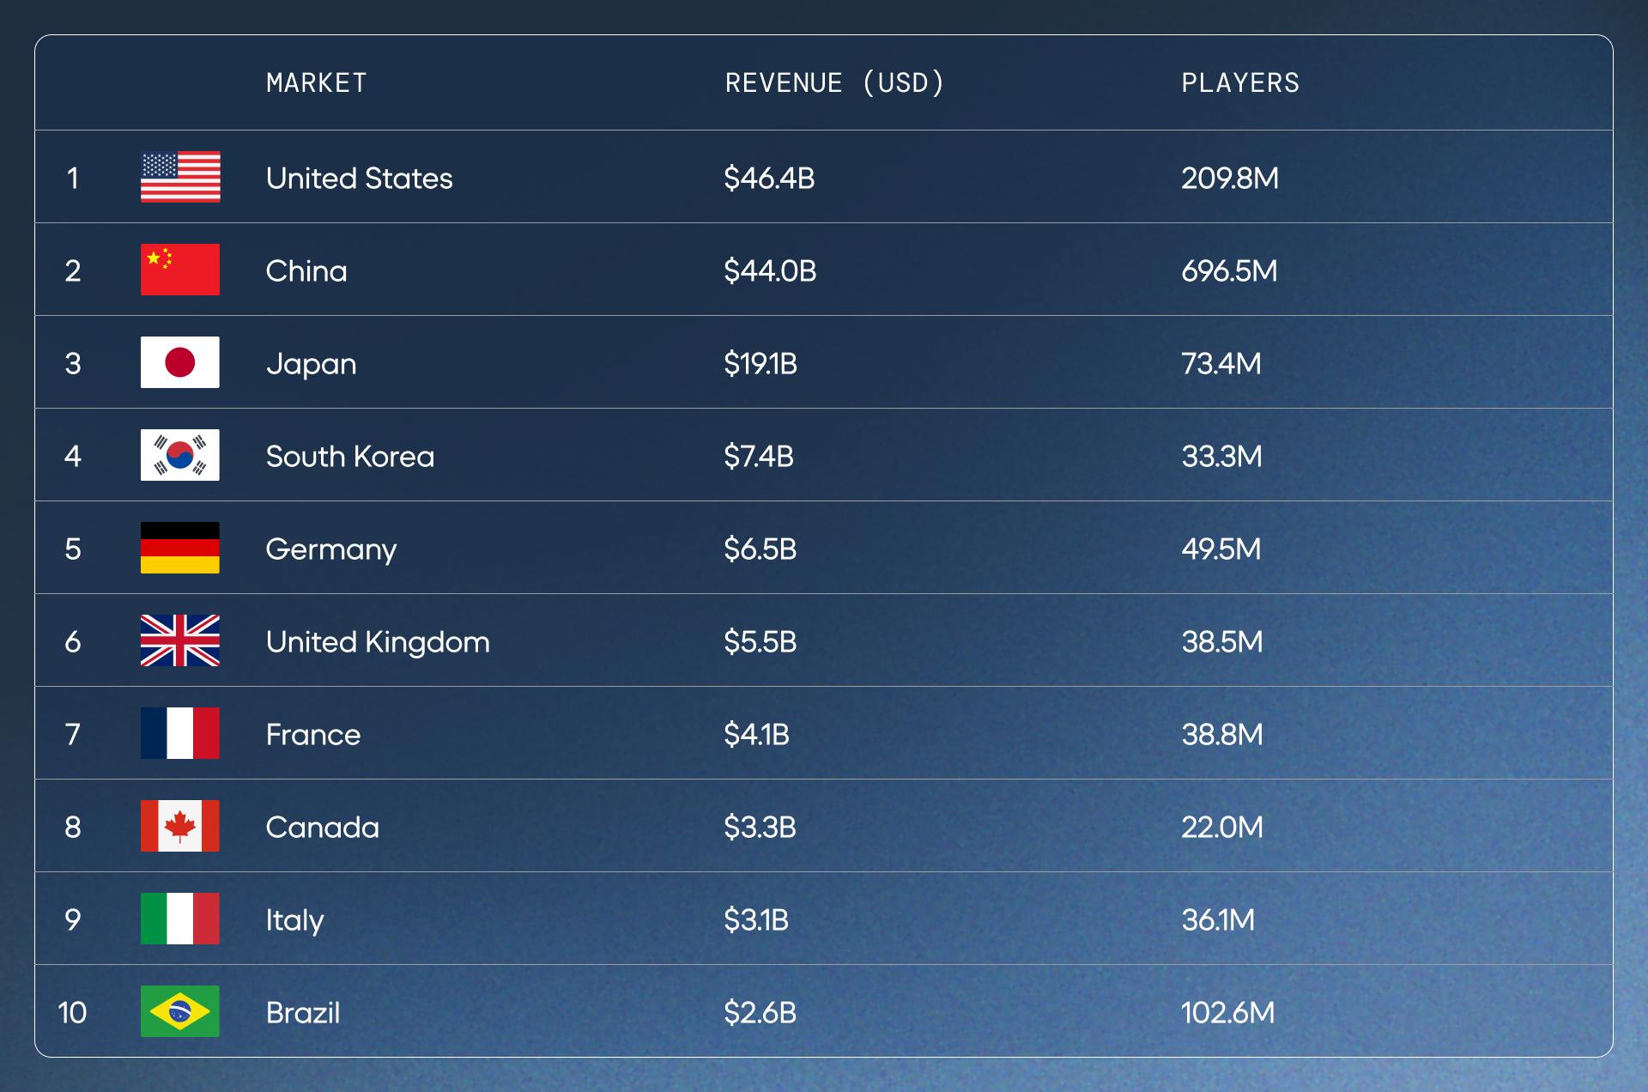
Task: Click the REVENUE (USD) column header
Action: click(x=834, y=83)
